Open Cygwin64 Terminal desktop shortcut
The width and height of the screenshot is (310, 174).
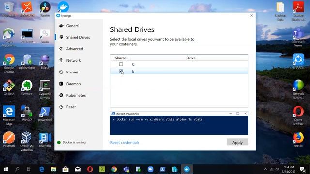click(45, 89)
